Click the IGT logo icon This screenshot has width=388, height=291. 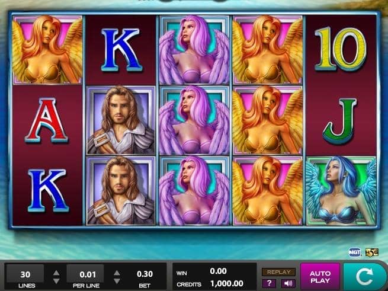point(355,252)
